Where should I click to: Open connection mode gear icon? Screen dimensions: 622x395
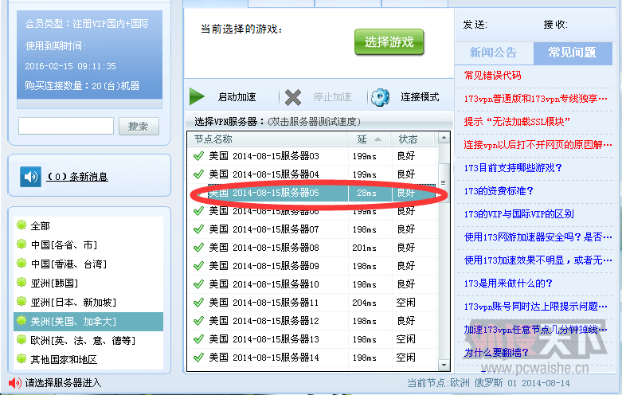point(380,97)
